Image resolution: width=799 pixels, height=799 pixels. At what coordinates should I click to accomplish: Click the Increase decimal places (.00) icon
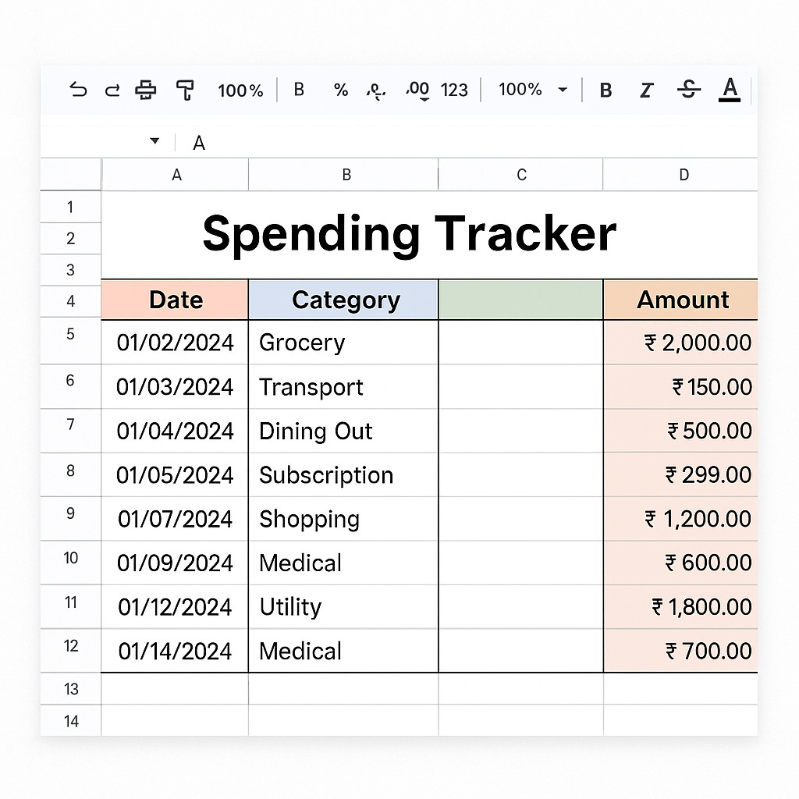pos(418,91)
